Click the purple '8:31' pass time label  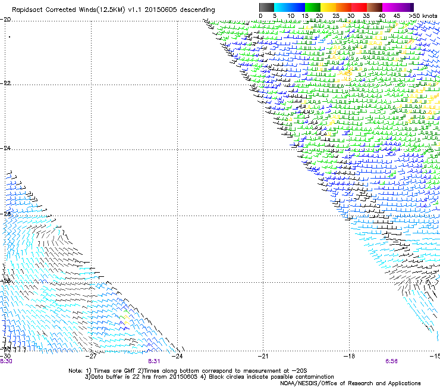coord(154,361)
